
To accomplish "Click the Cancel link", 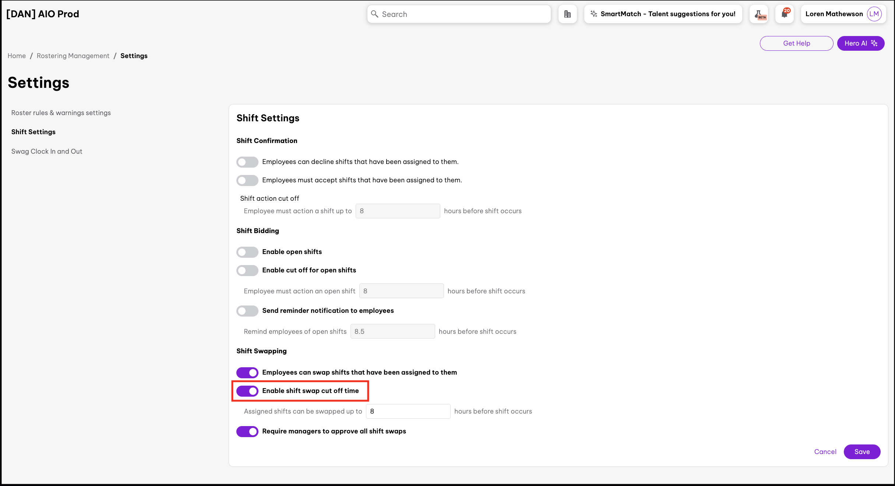I will [x=825, y=451].
